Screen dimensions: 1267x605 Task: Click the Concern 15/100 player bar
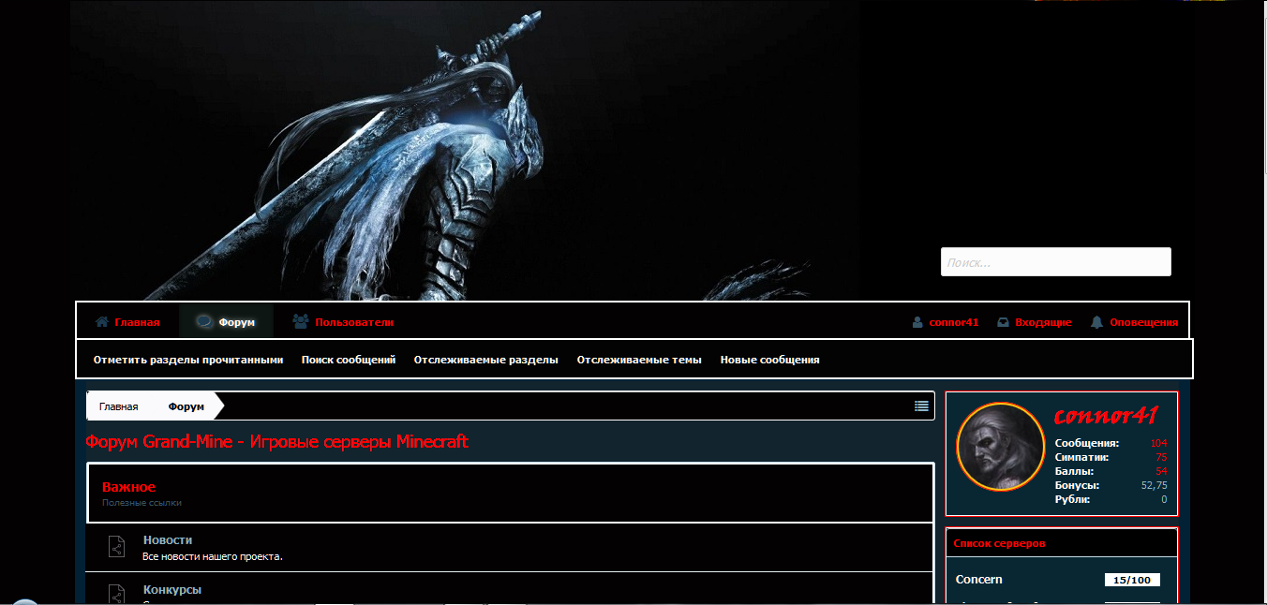click(1132, 580)
